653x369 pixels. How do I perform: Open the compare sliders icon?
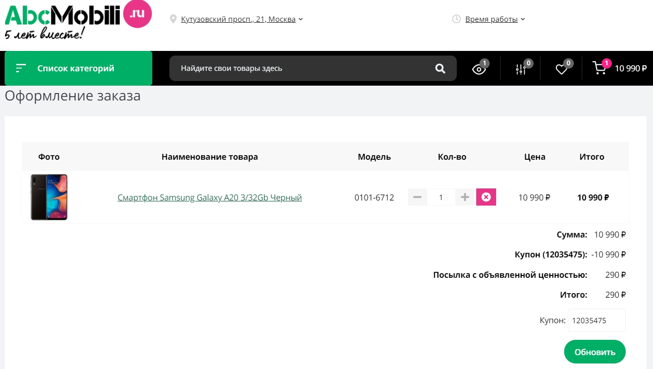tap(521, 69)
